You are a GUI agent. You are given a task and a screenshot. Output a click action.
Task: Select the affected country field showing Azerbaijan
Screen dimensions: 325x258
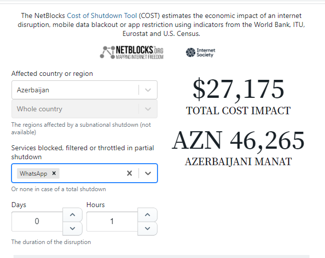point(84,90)
